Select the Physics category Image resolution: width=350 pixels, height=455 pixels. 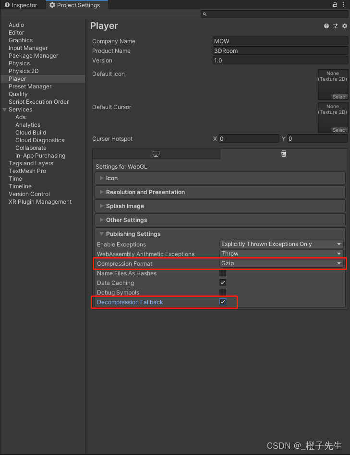[19, 63]
